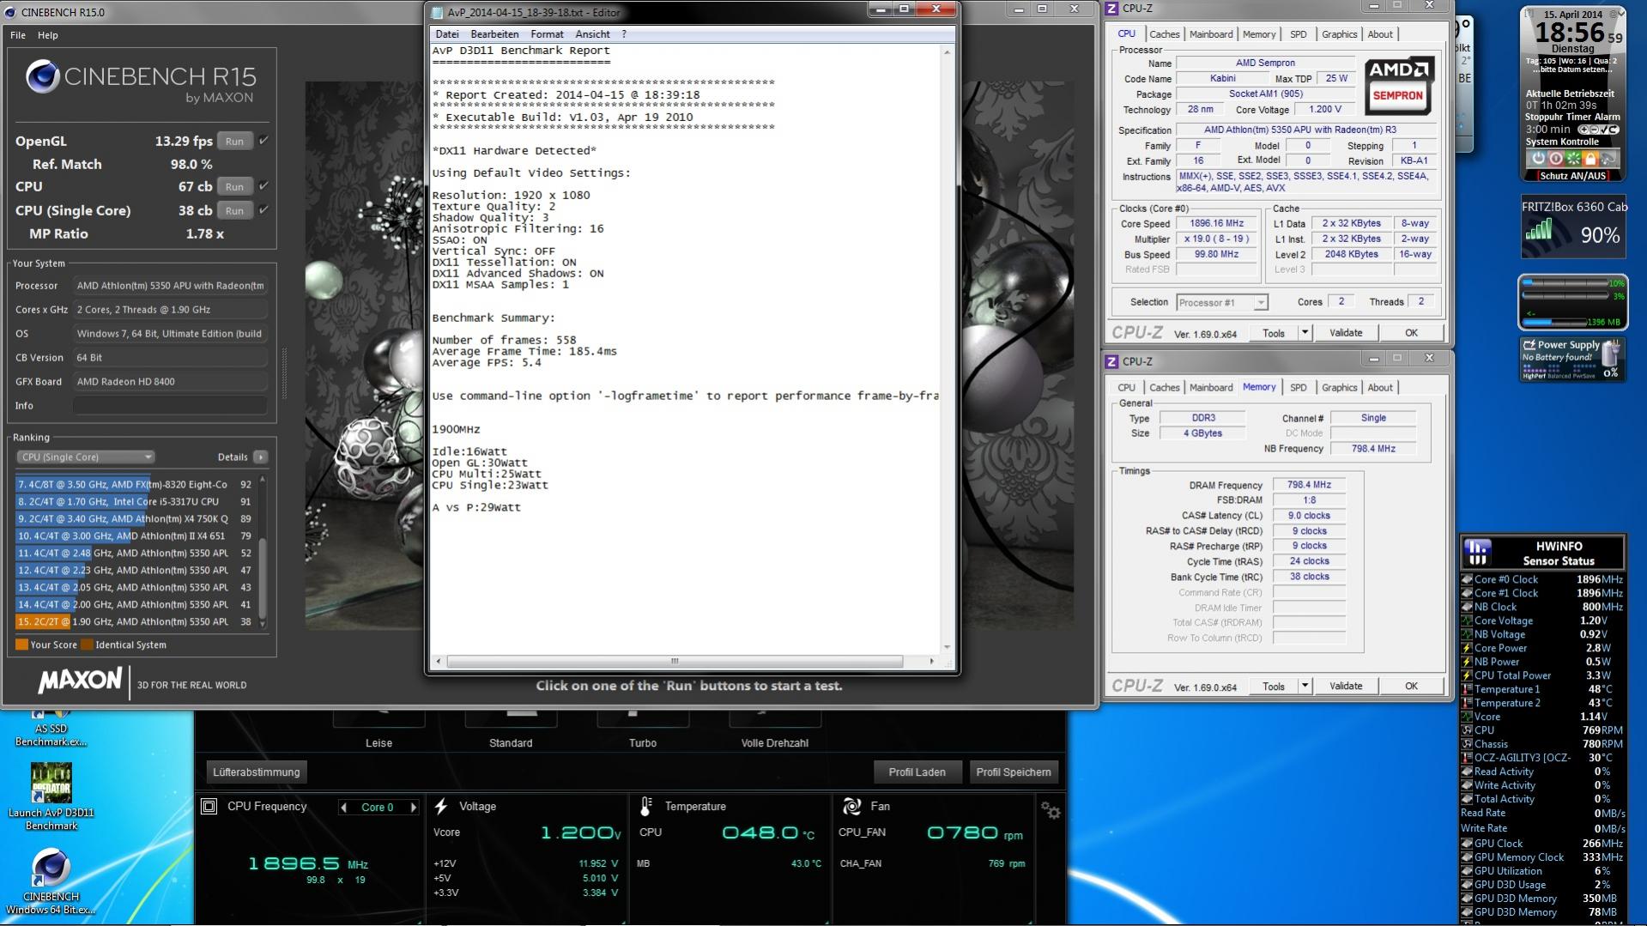Open the Help menu in Cinebench
The height and width of the screenshot is (926, 1647).
[x=48, y=35]
